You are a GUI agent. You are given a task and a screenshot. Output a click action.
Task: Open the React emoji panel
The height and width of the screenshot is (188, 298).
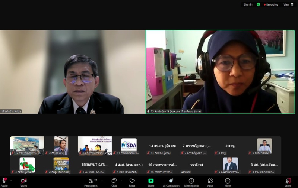[x=132, y=182]
